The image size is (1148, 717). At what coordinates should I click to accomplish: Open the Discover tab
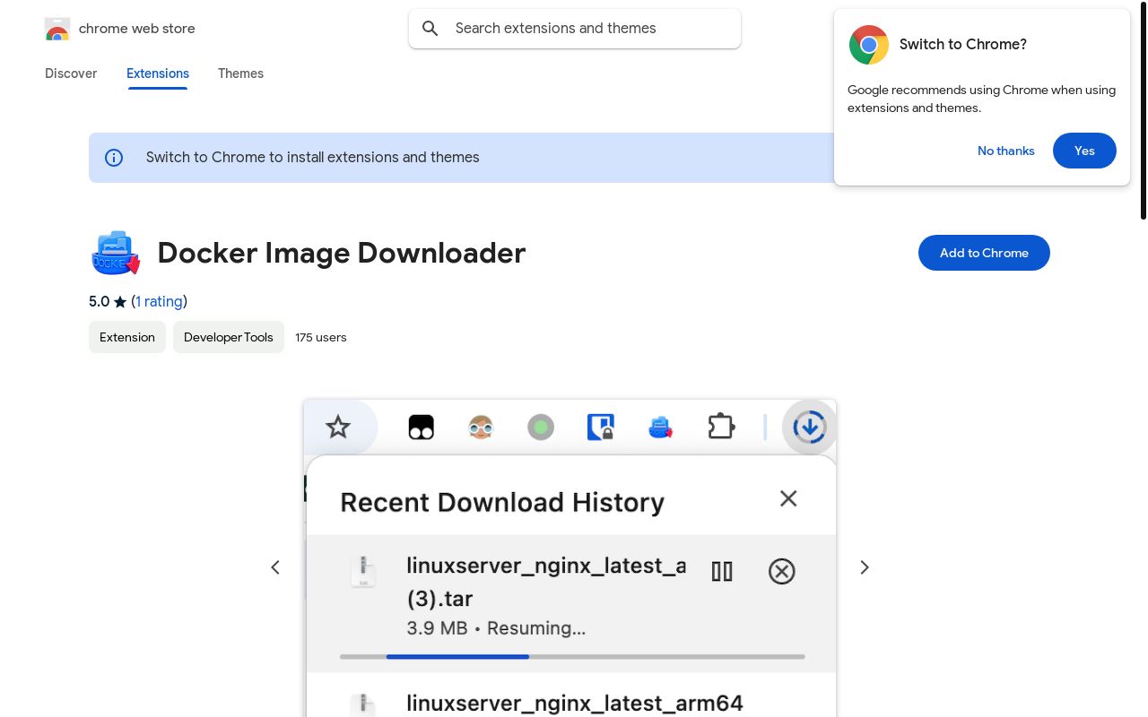[x=71, y=73]
